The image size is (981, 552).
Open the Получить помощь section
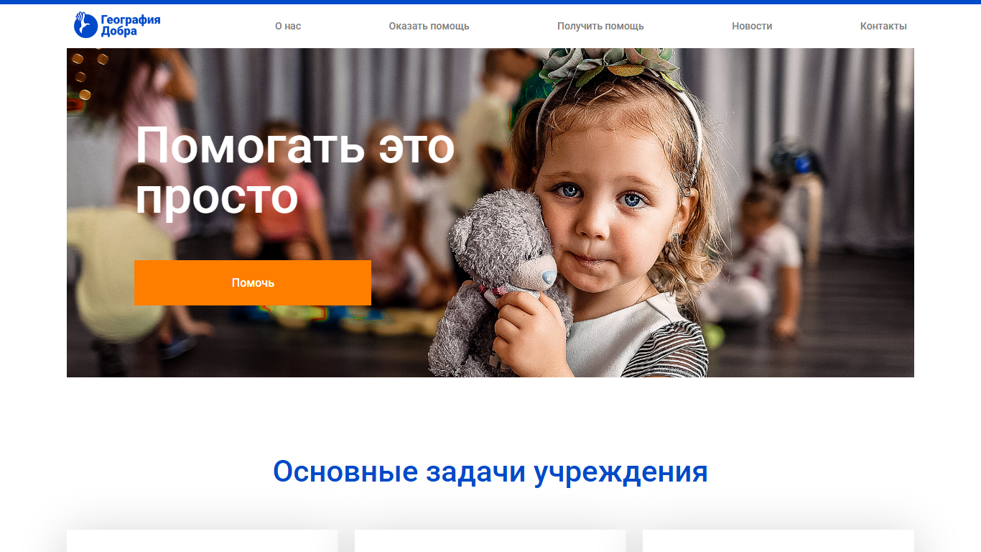pyautogui.click(x=600, y=26)
